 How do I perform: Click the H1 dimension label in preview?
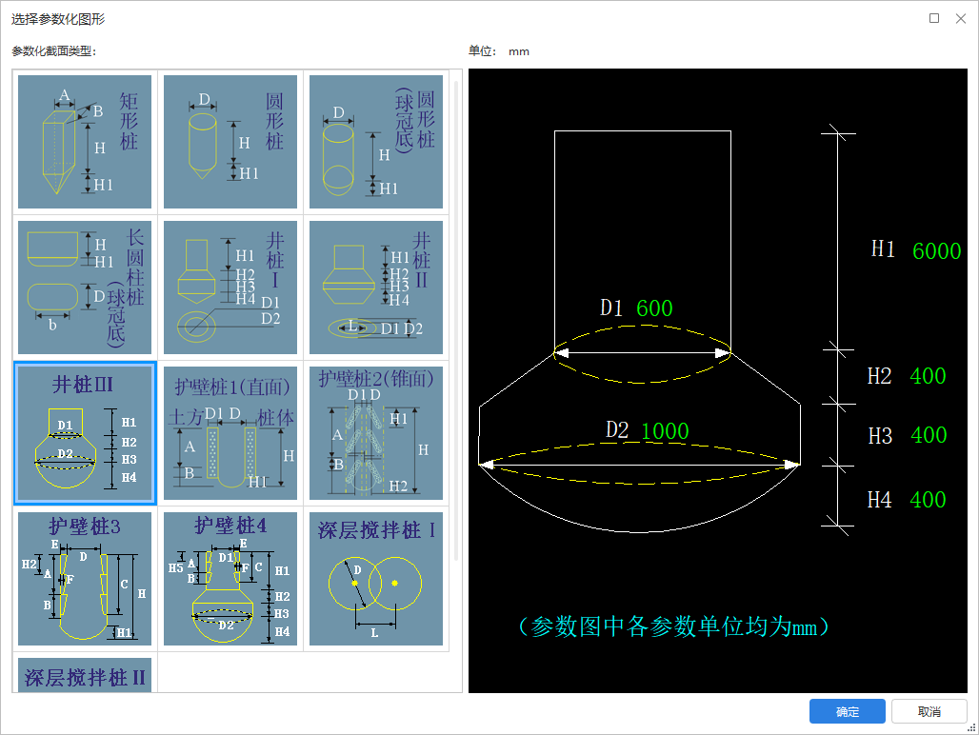[x=883, y=248]
